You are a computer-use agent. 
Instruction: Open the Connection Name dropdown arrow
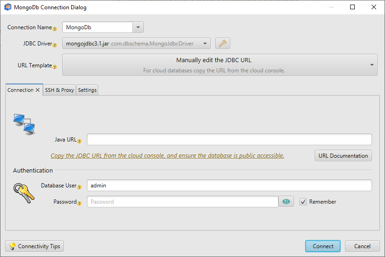coord(138,27)
